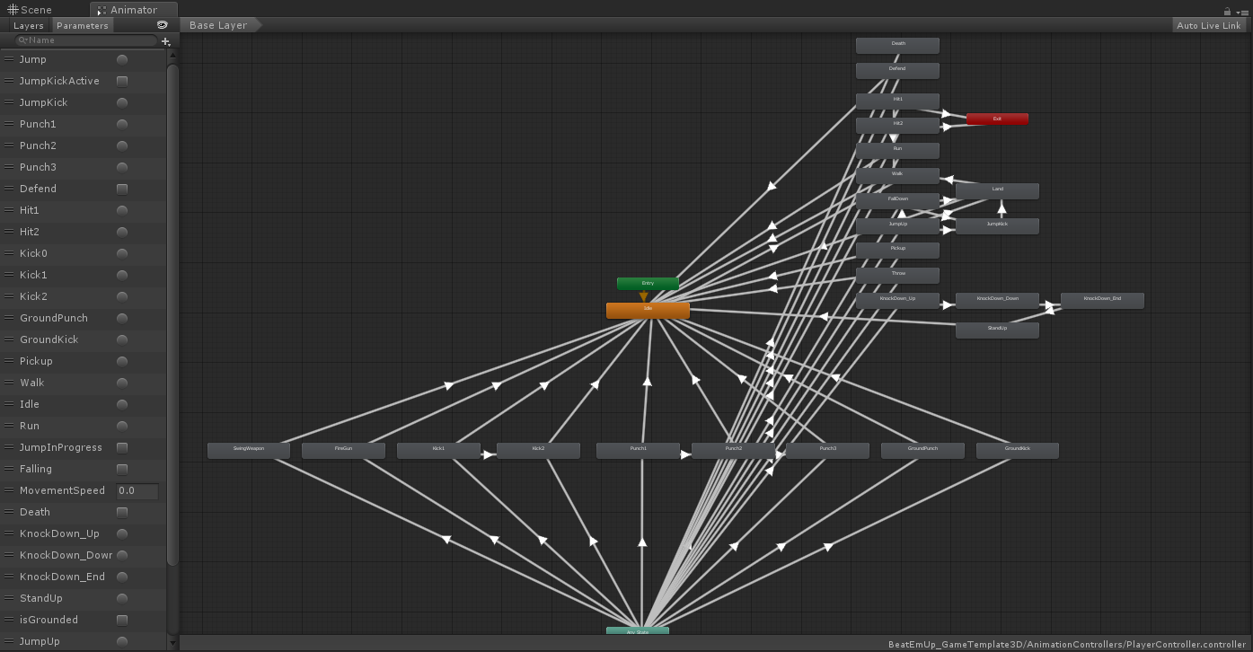Fire the Walk trigger circle

point(122,383)
